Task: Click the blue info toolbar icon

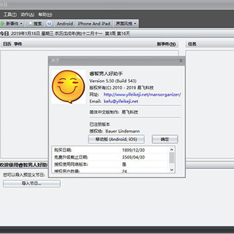Action: (49, 23)
